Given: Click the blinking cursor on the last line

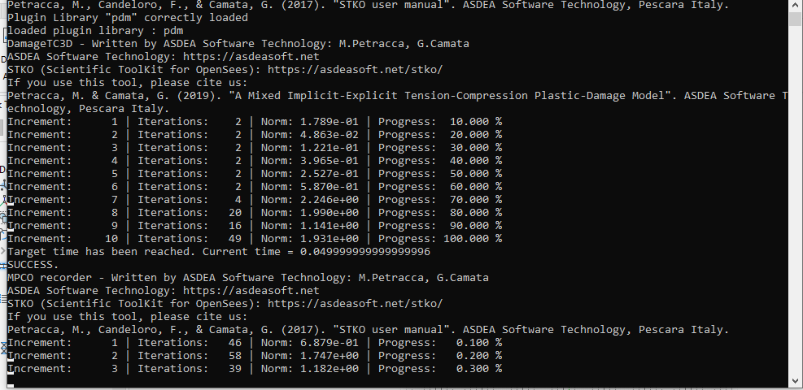Looking at the screenshot, I should click(x=11, y=385).
